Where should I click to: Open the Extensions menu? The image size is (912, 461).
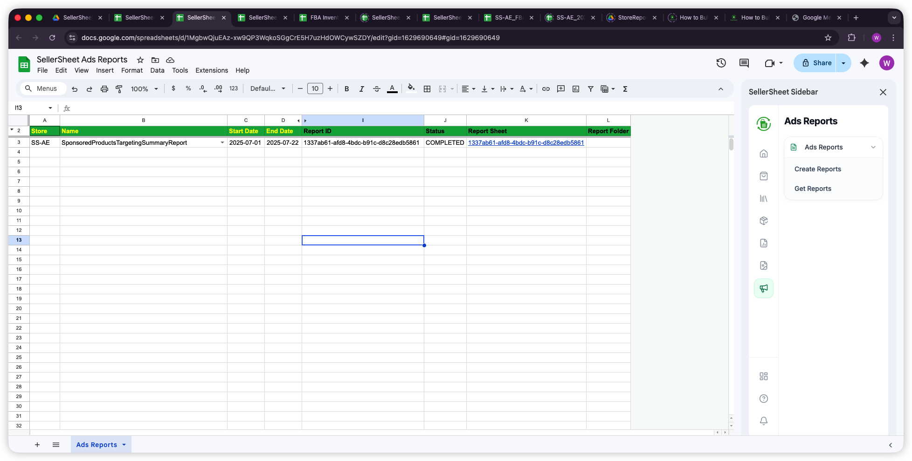coord(212,70)
